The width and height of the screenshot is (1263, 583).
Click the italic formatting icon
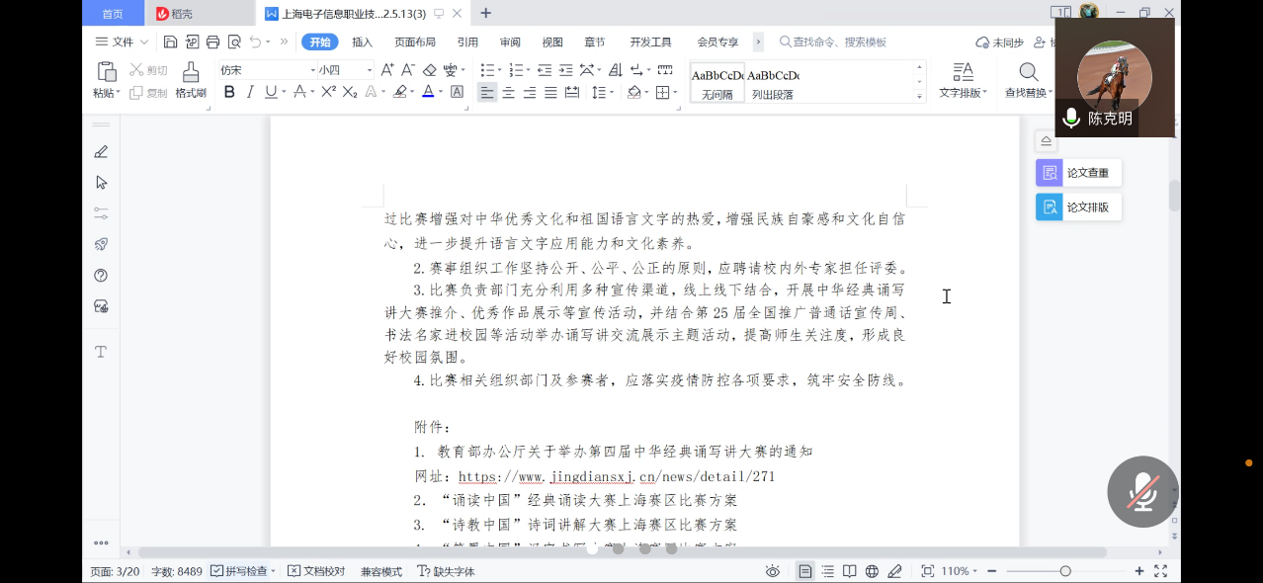(x=250, y=92)
